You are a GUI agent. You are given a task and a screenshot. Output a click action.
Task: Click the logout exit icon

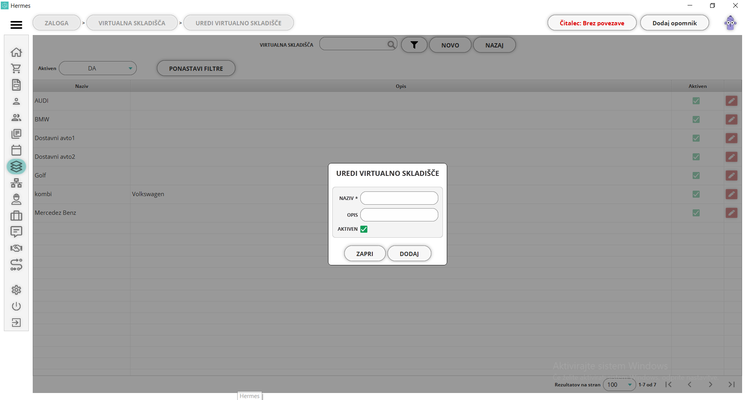(16, 323)
